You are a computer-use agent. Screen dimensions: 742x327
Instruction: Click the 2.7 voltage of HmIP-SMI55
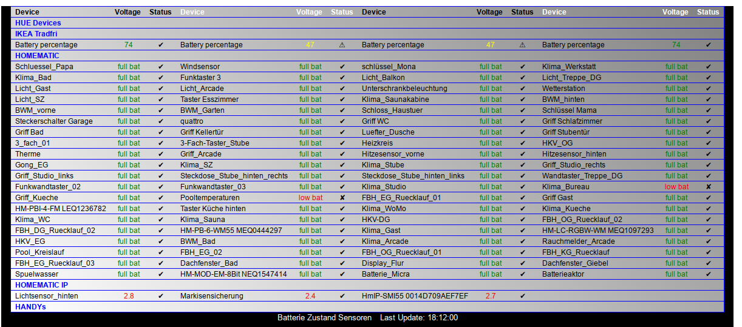(x=491, y=296)
